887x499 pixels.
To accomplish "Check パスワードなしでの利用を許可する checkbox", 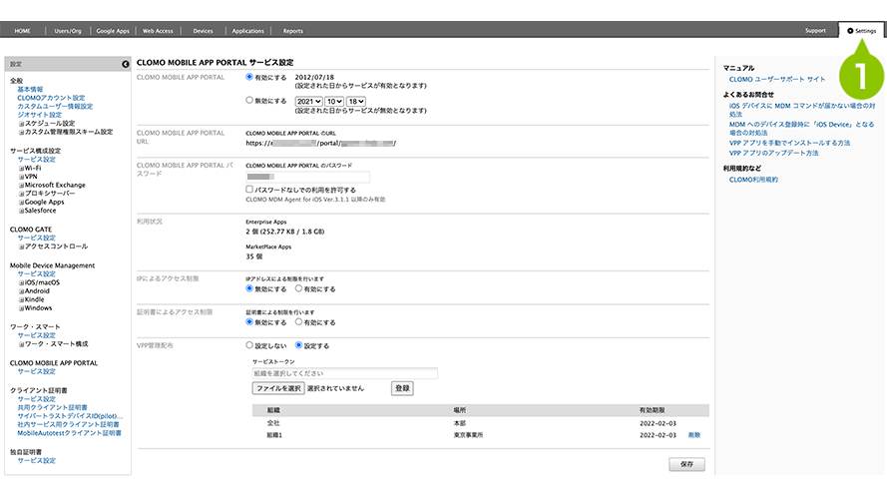I will [x=248, y=189].
